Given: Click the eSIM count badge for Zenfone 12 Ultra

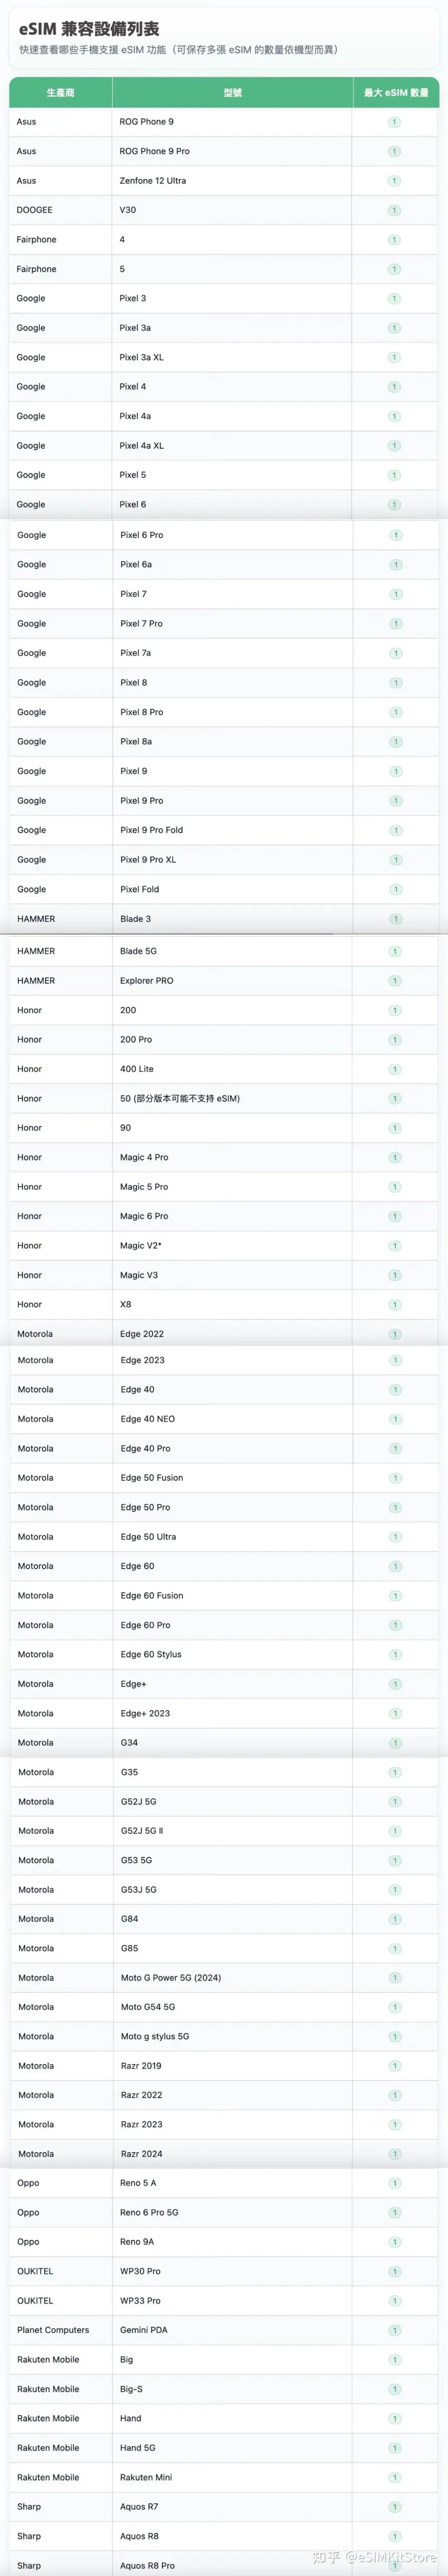Looking at the screenshot, I should (394, 181).
